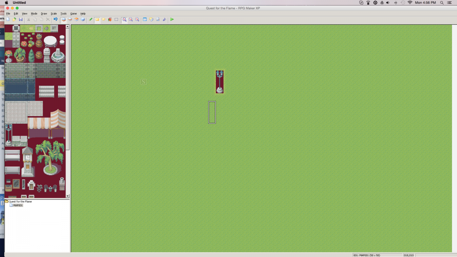Click the Paste icon in the toolbar
Viewport: 457px width, 257px height.
click(x=42, y=19)
